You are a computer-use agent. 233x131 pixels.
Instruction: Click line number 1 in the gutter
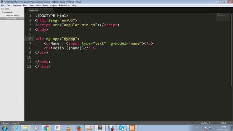tap(30, 16)
